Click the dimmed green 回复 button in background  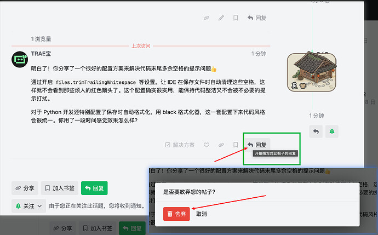[x=132, y=228]
